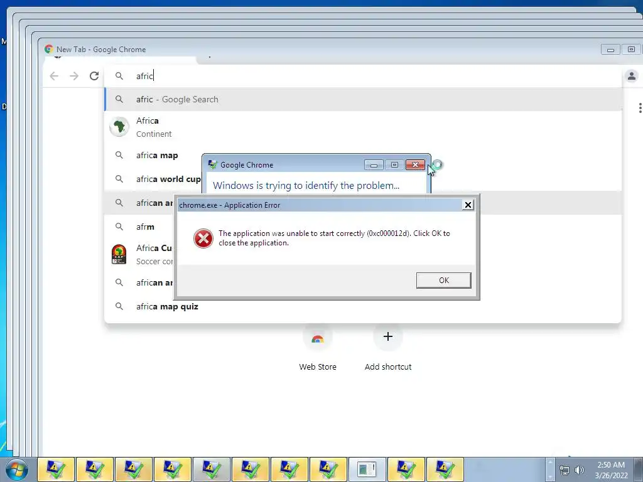
Task: Click the Add shortcut plus icon
Action: pos(388,336)
